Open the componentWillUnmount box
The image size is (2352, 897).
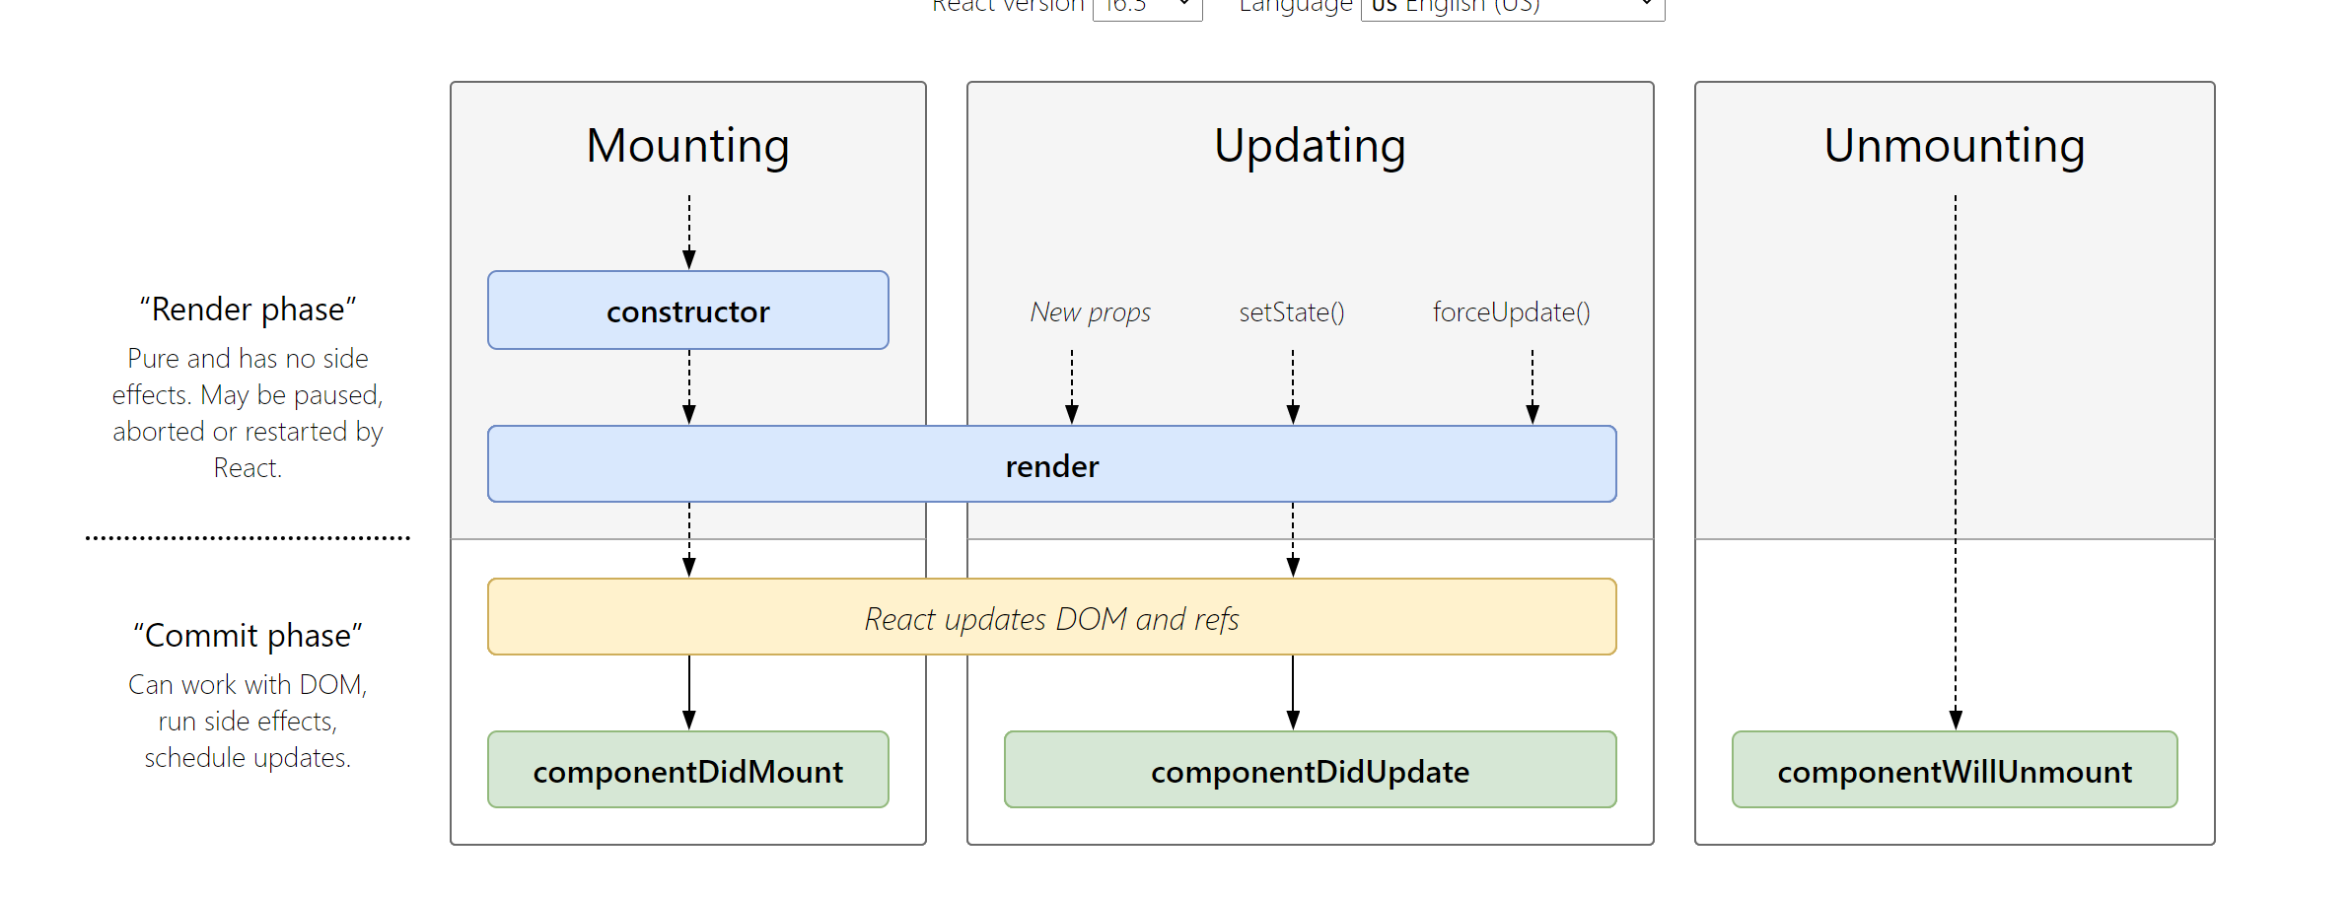(x=1954, y=770)
